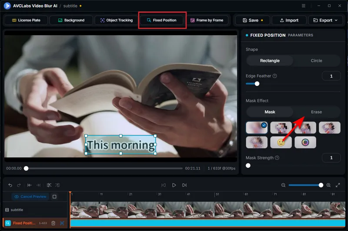Click Cancel Preview button

(x=30, y=196)
